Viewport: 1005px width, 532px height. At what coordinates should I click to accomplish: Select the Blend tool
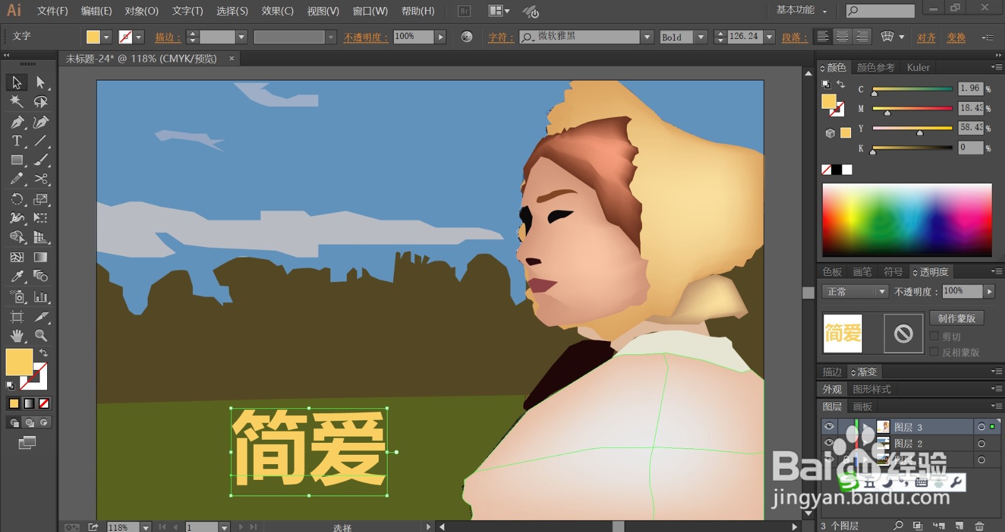point(41,276)
